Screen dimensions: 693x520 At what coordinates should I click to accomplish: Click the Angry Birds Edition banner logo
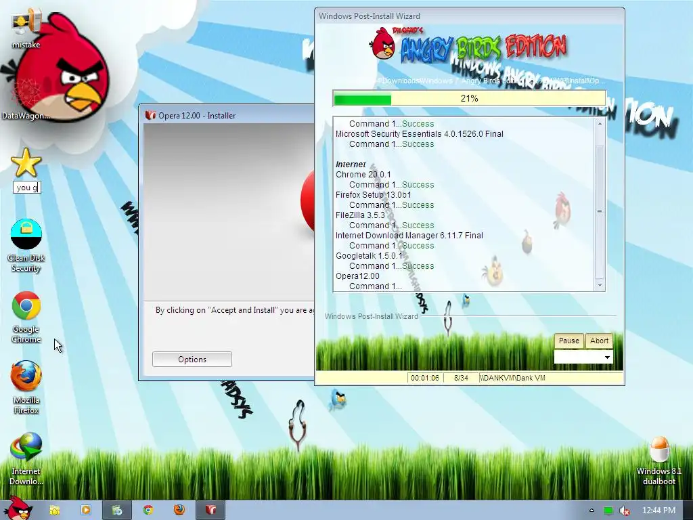click(469, 45)
